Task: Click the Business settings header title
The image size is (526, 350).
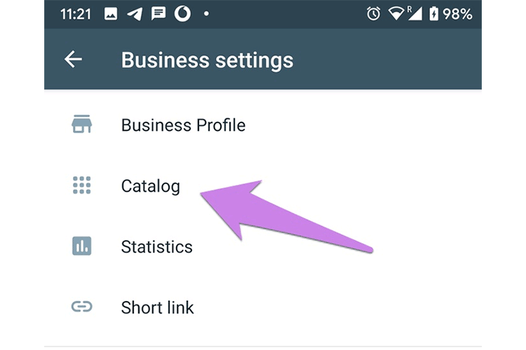Action: click(207, 59)
